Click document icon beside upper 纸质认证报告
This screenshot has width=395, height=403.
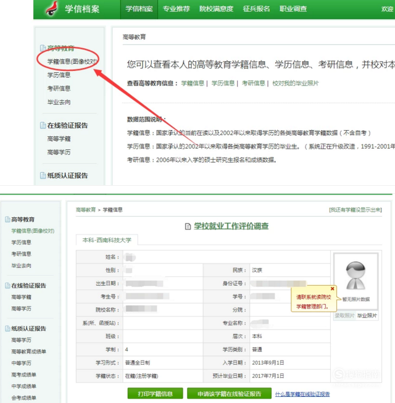(x=43, y=175)
